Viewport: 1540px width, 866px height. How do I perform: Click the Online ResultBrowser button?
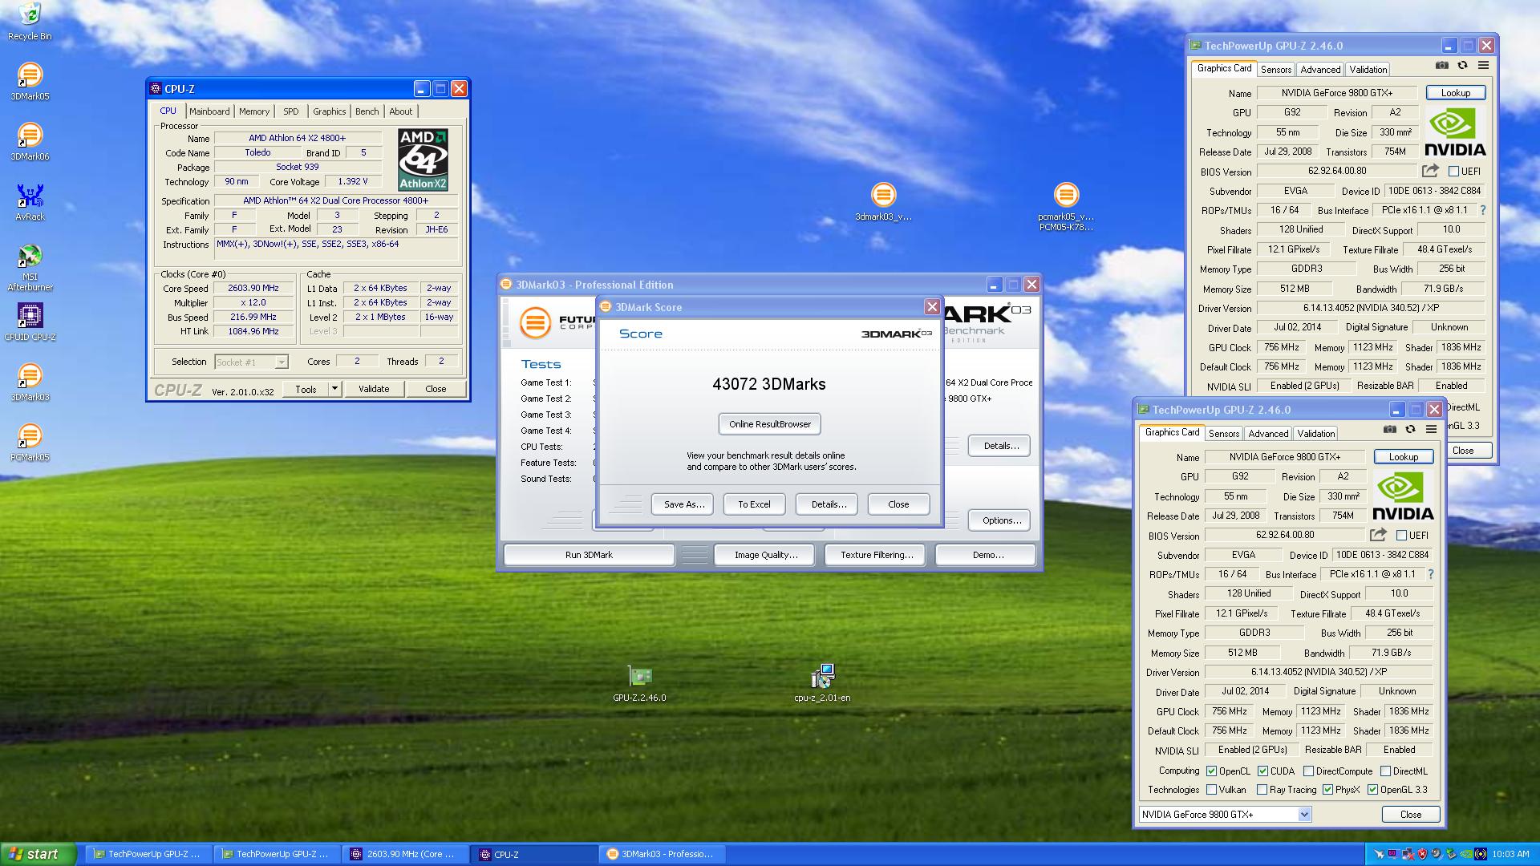769,424
